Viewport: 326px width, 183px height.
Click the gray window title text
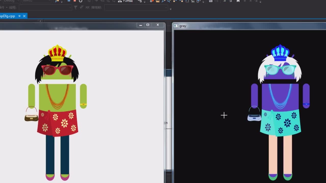click(183, 26)
